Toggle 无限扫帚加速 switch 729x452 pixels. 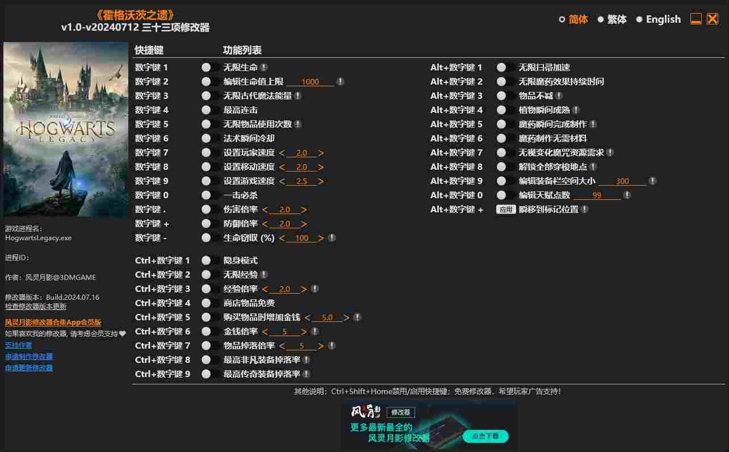(x=506, y=67)
